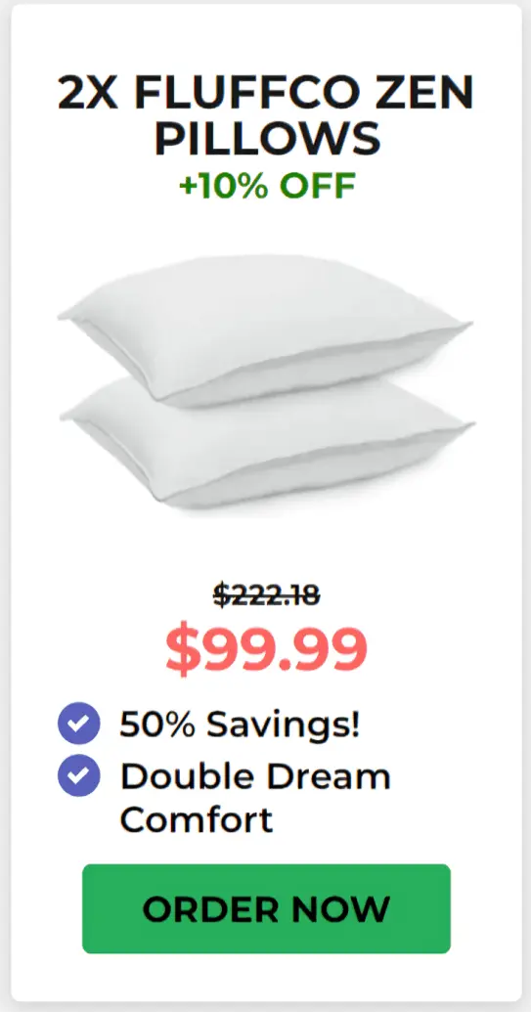The width and height of the screenshot is (531, 1012).
Task: Click the word Savings! in the feature list
Action: click(x=284, y=725)
